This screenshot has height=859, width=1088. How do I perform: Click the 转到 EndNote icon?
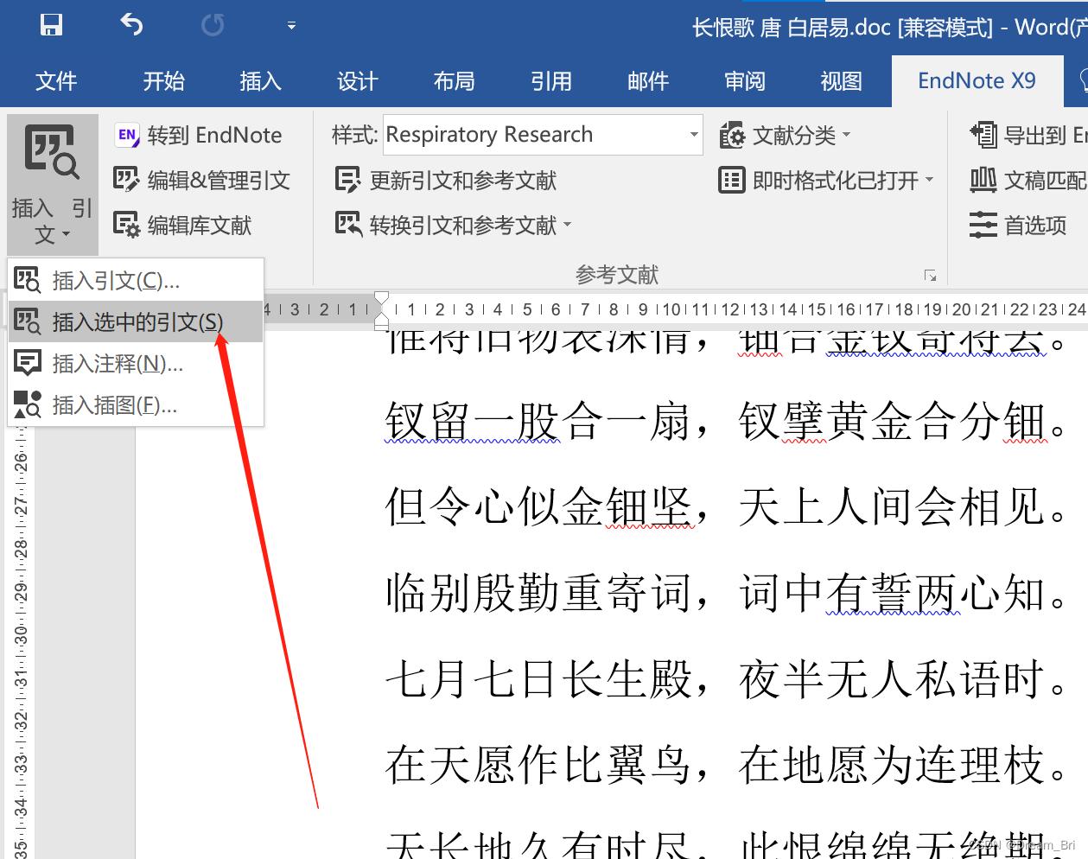click(x=127, y=135)
